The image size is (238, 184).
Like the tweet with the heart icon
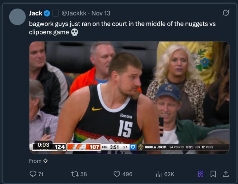pos(117,174)
